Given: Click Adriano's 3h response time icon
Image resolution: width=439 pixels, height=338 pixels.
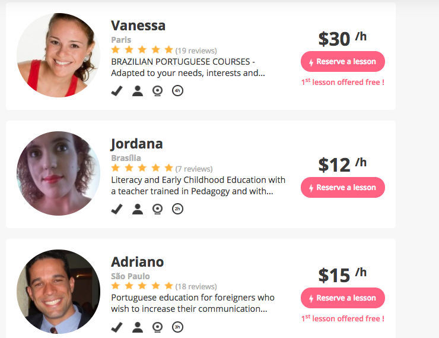Looking at the screenshot, I should tap(177, 327).
